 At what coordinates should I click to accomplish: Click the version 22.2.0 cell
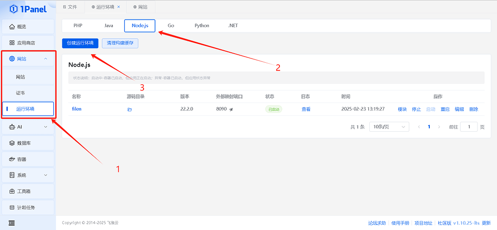tap(187, 109)
